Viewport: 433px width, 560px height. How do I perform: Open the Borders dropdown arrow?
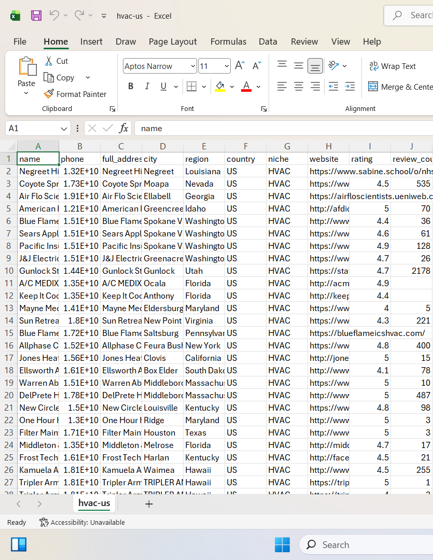click(x=204, y=87)
